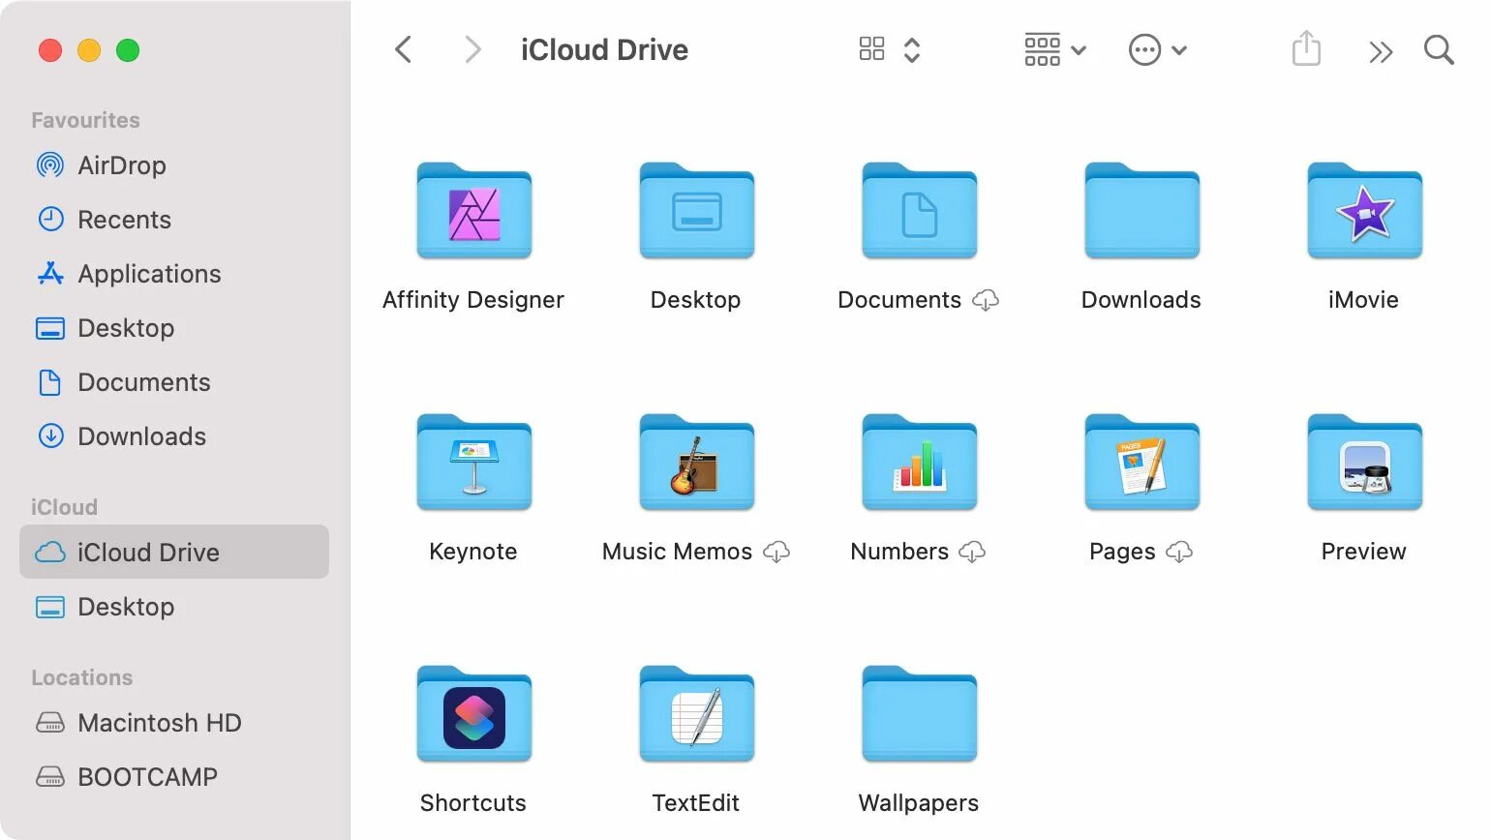1491x840 pixels.
Task: Click the 'Preview' folder name label
Action: tap(1363, 552)
